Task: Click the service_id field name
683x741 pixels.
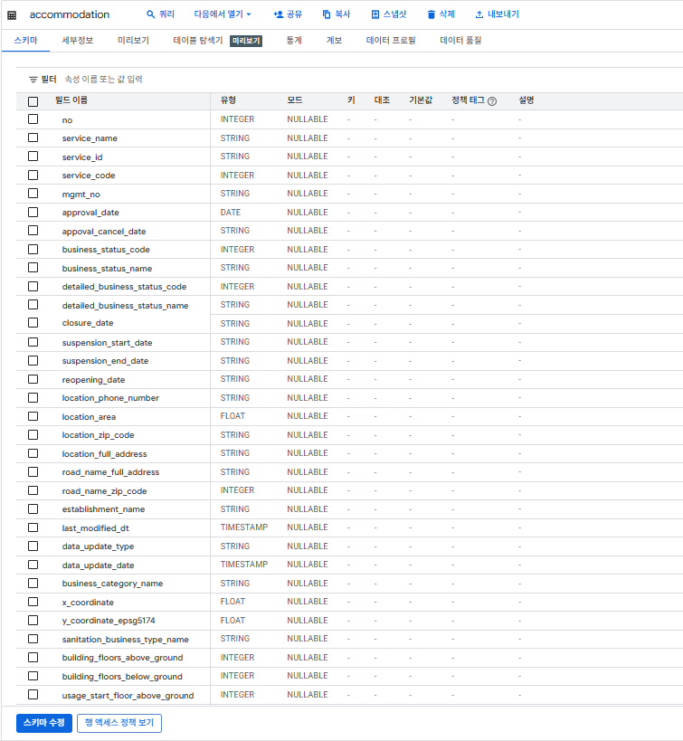Action: click(x=82, y=157)
